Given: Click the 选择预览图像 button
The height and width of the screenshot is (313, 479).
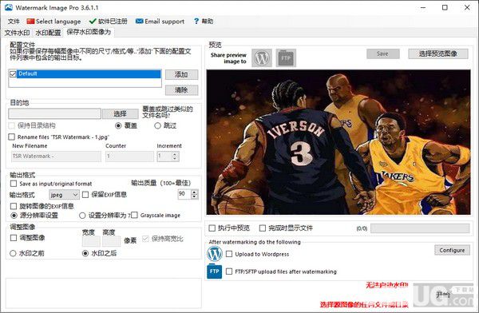Looking at the screenshot, I should pos(438,53).
